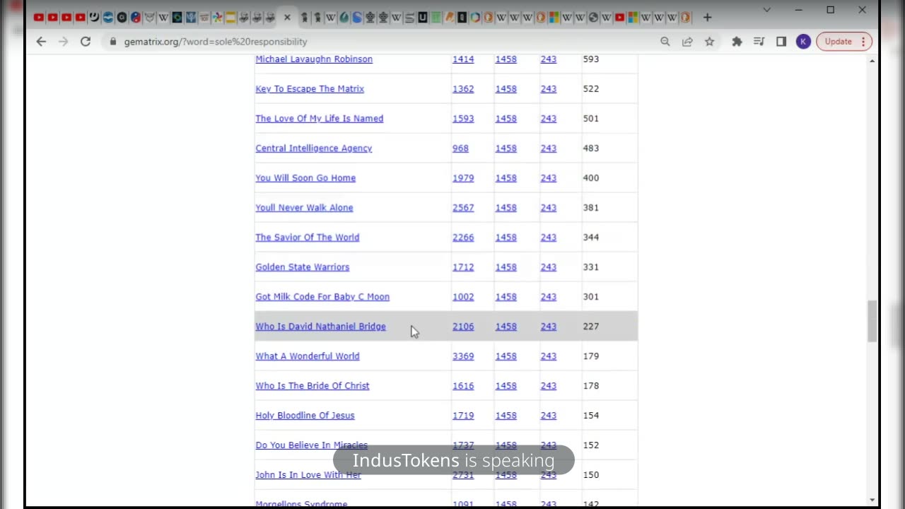Click 1458 in the Golden State Warriors row
The height and width of the screenshot is (509, 905).
pos(506,267)
